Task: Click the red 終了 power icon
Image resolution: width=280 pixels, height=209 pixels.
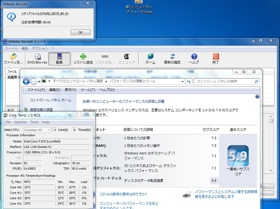Action: tap(216, 59)
